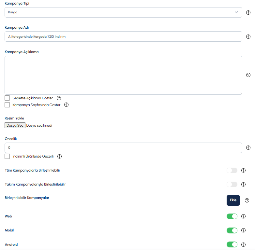Image resolution: width=255 pixels, height=250 pixels.
Task: Click Dosya Seç to upload image
Action: [15, 125]
